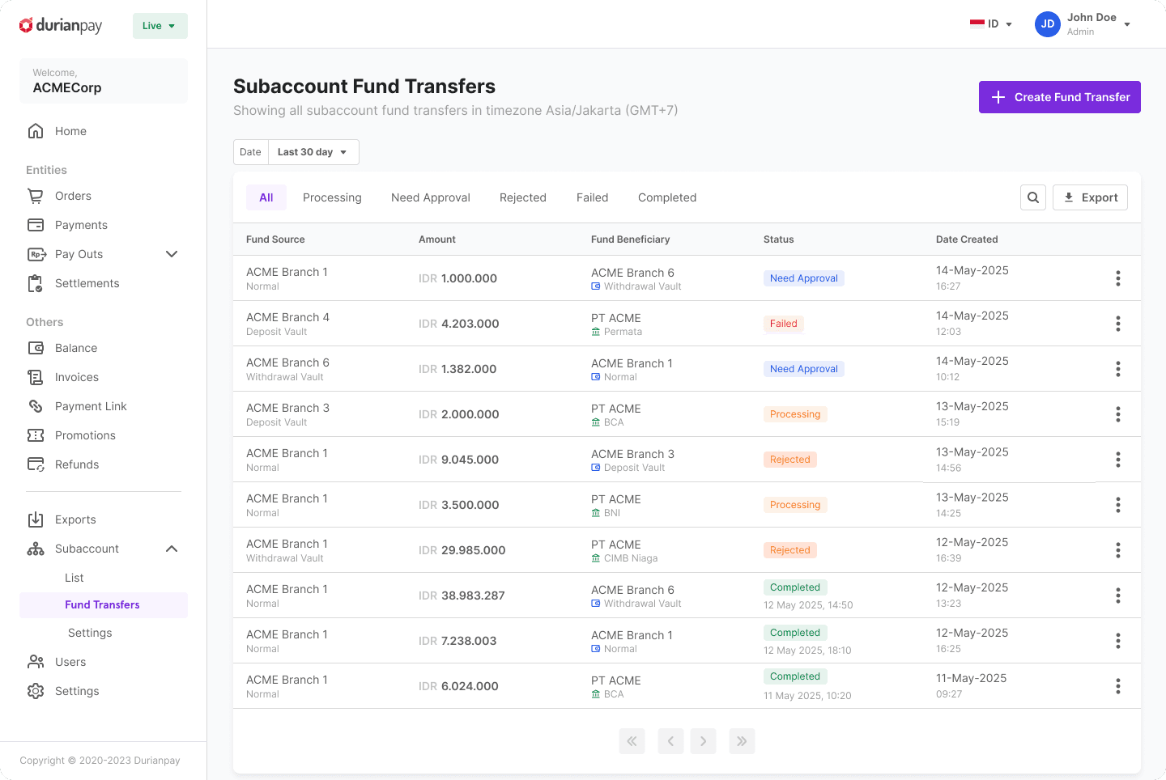Click the Fund Source column header
Image resolution: width=1166 pixels, height=780 pixels.
[275, 240]
